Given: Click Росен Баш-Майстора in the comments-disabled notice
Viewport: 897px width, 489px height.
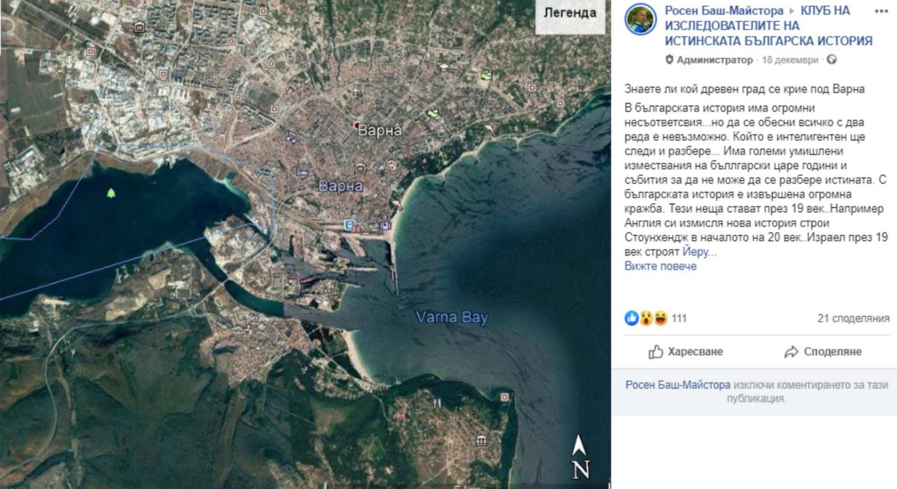Looking at the screenshot, I should [677, 385].
